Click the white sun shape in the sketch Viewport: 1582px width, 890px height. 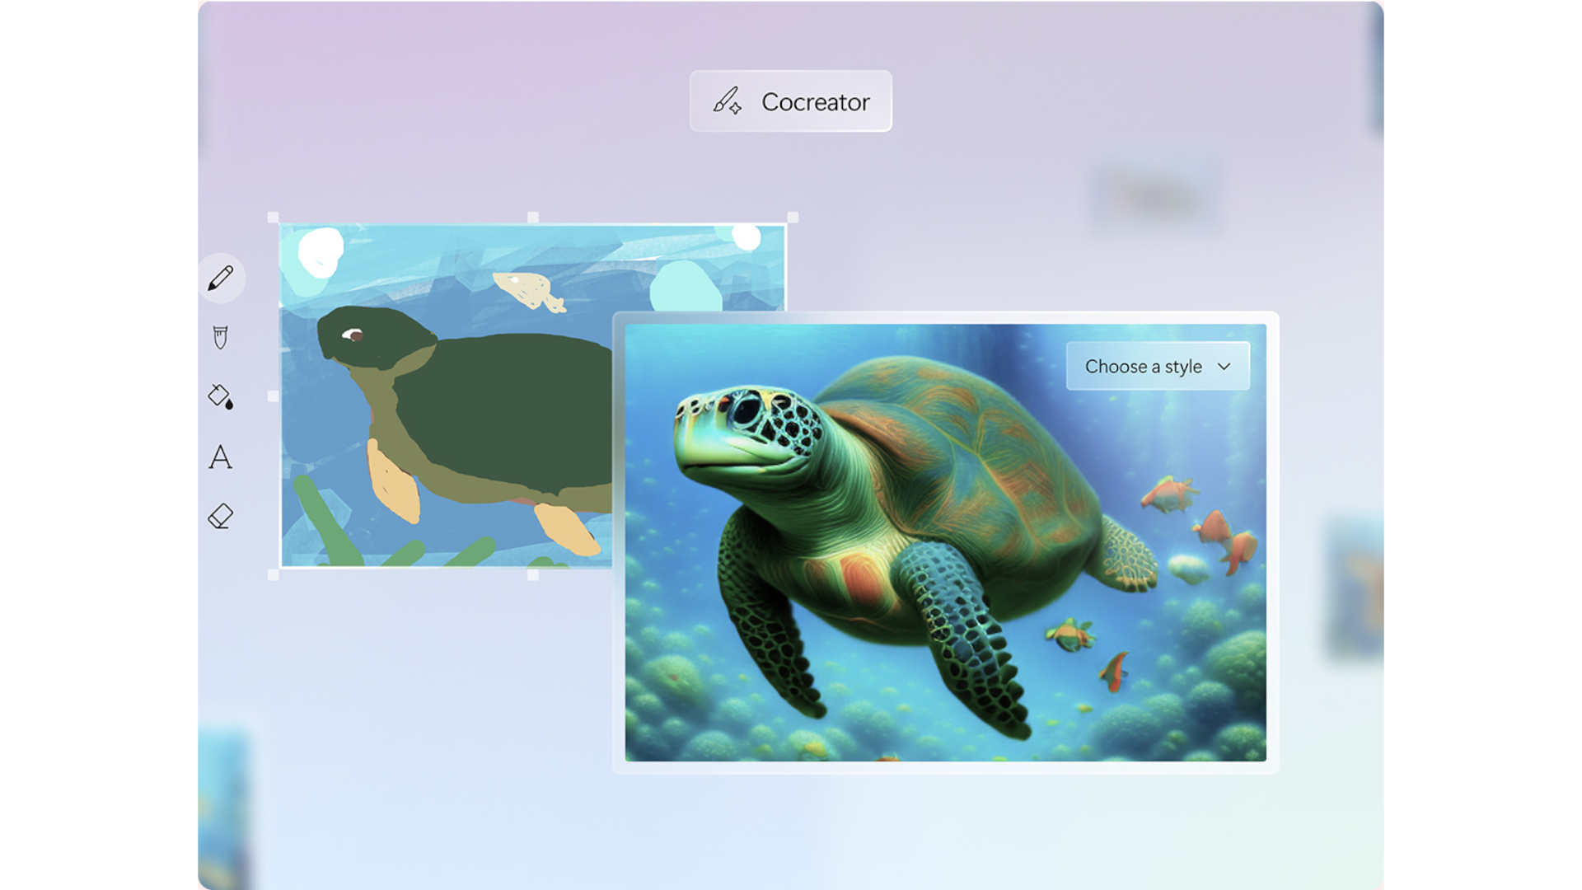[321, 251]
